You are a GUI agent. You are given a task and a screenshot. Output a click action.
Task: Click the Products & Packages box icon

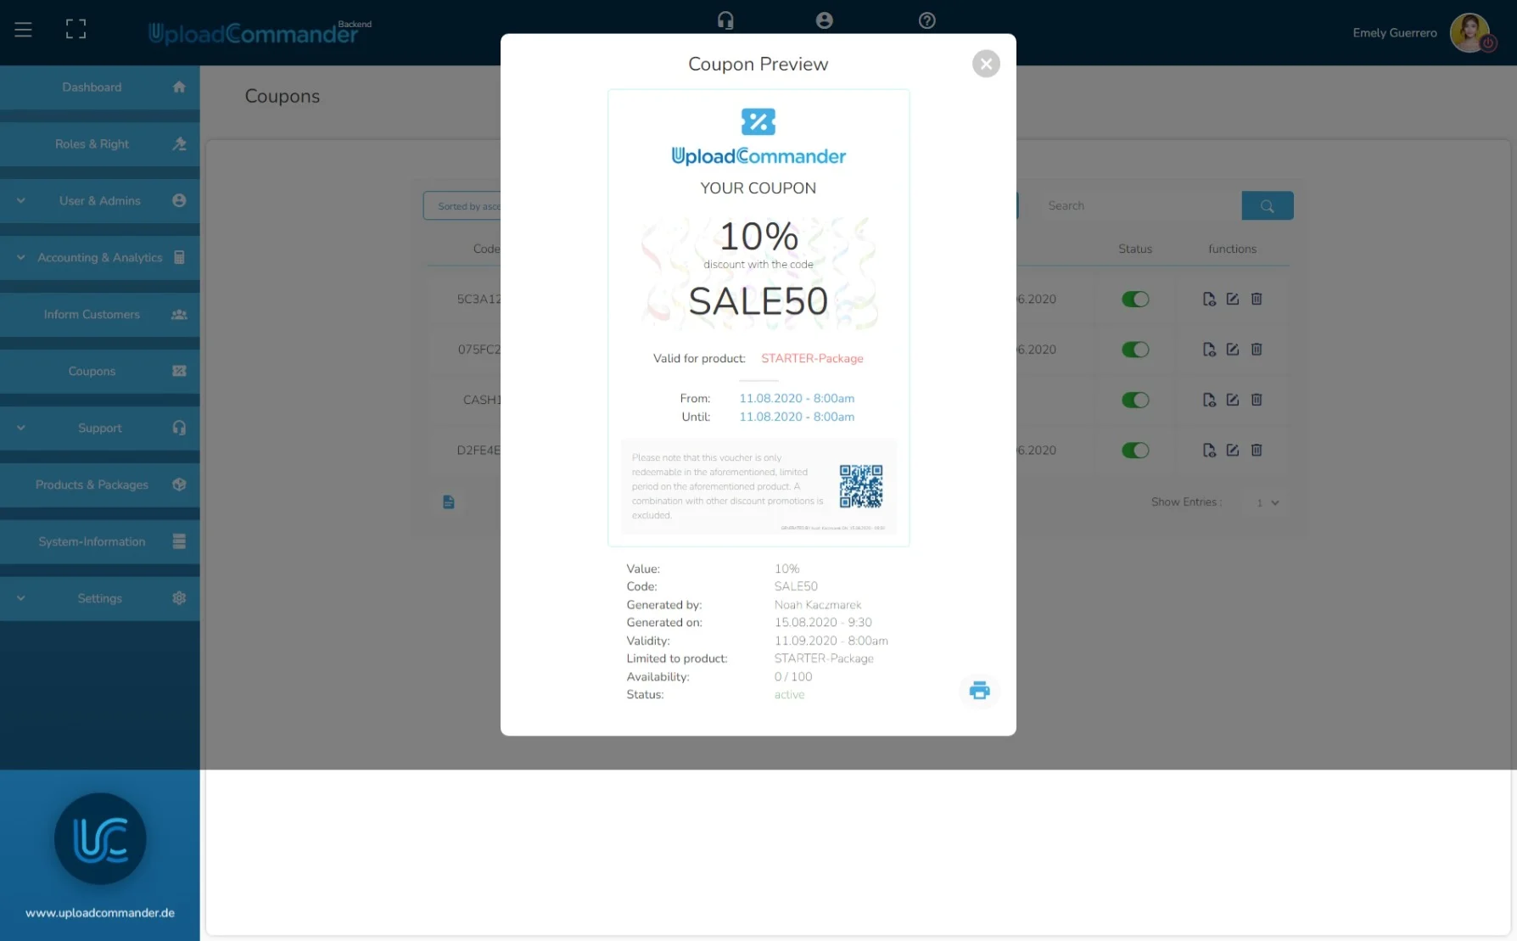coord(179,485)
